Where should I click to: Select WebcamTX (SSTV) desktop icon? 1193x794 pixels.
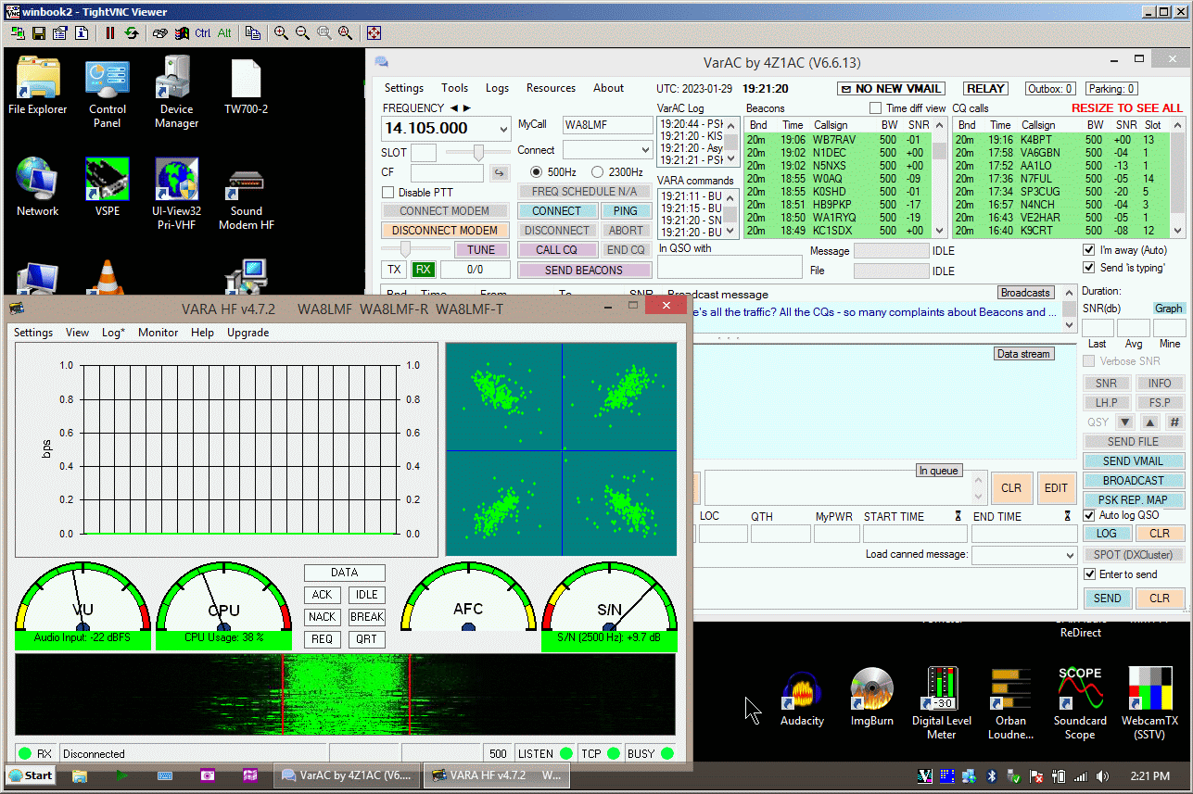[1149, 702]
